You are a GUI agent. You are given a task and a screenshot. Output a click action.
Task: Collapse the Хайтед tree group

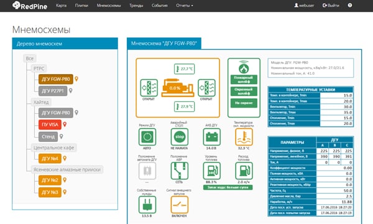pyautogui.click(x=41, y=102)
